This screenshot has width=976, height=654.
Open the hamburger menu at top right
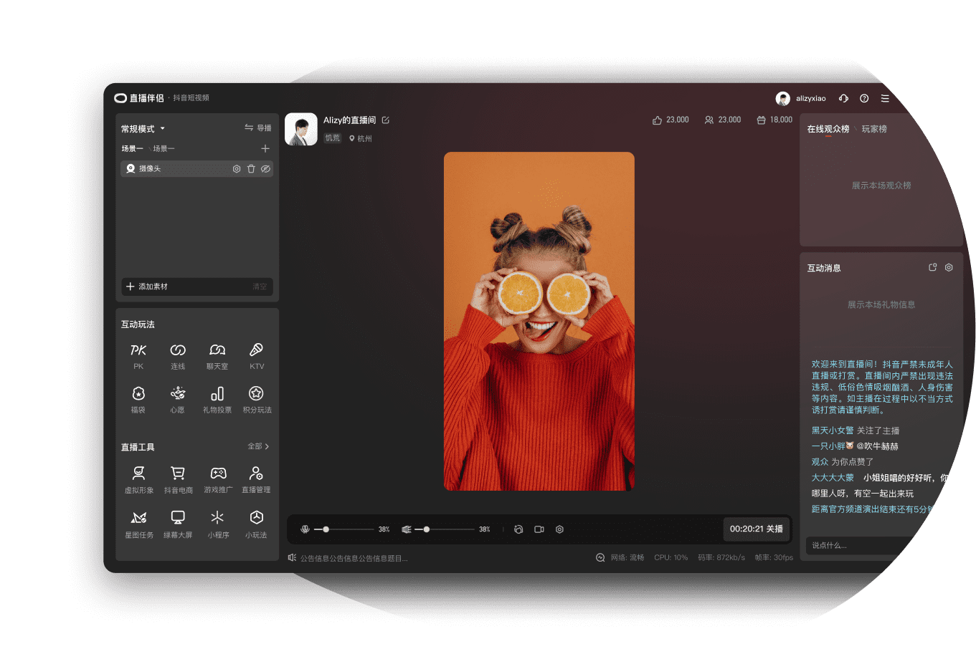[885, 98]
